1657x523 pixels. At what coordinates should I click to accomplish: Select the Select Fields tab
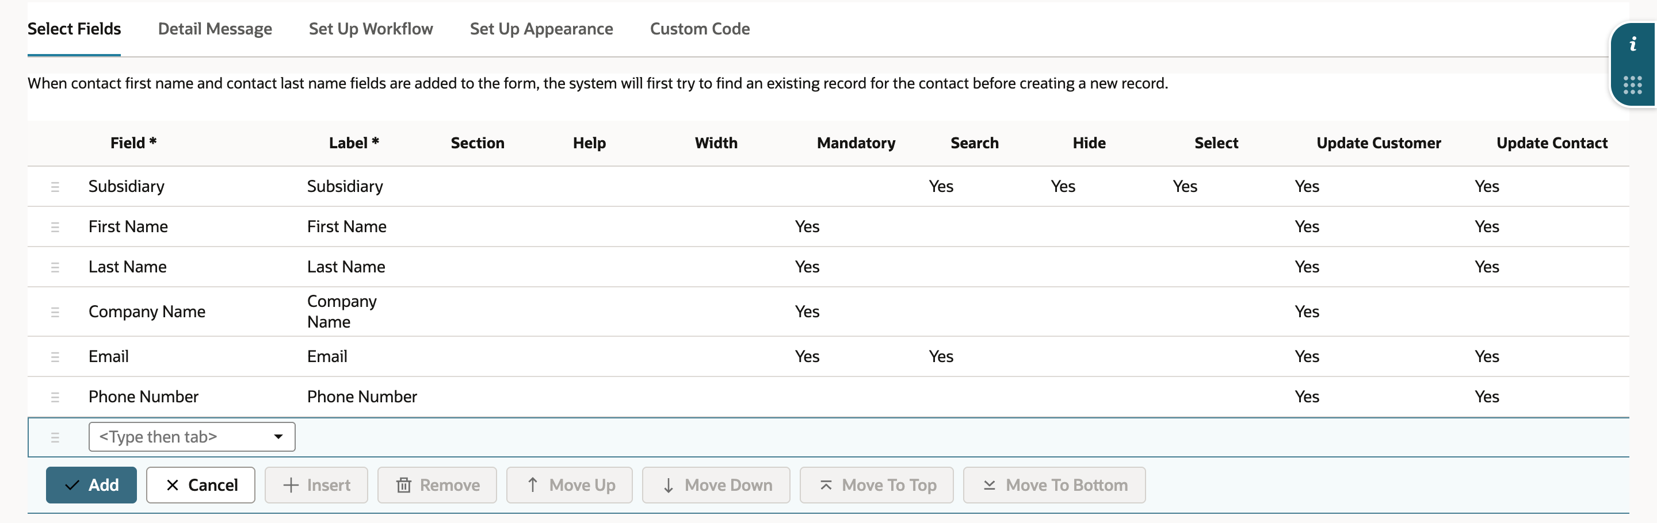click(x=74, y=29)
